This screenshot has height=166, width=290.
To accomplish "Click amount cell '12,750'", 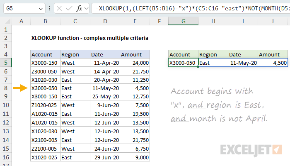I will point(135,96).
